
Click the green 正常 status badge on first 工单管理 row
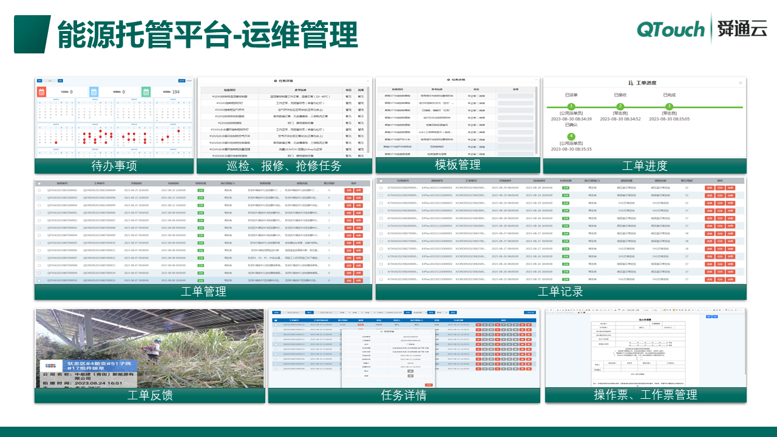coord(200,190)
